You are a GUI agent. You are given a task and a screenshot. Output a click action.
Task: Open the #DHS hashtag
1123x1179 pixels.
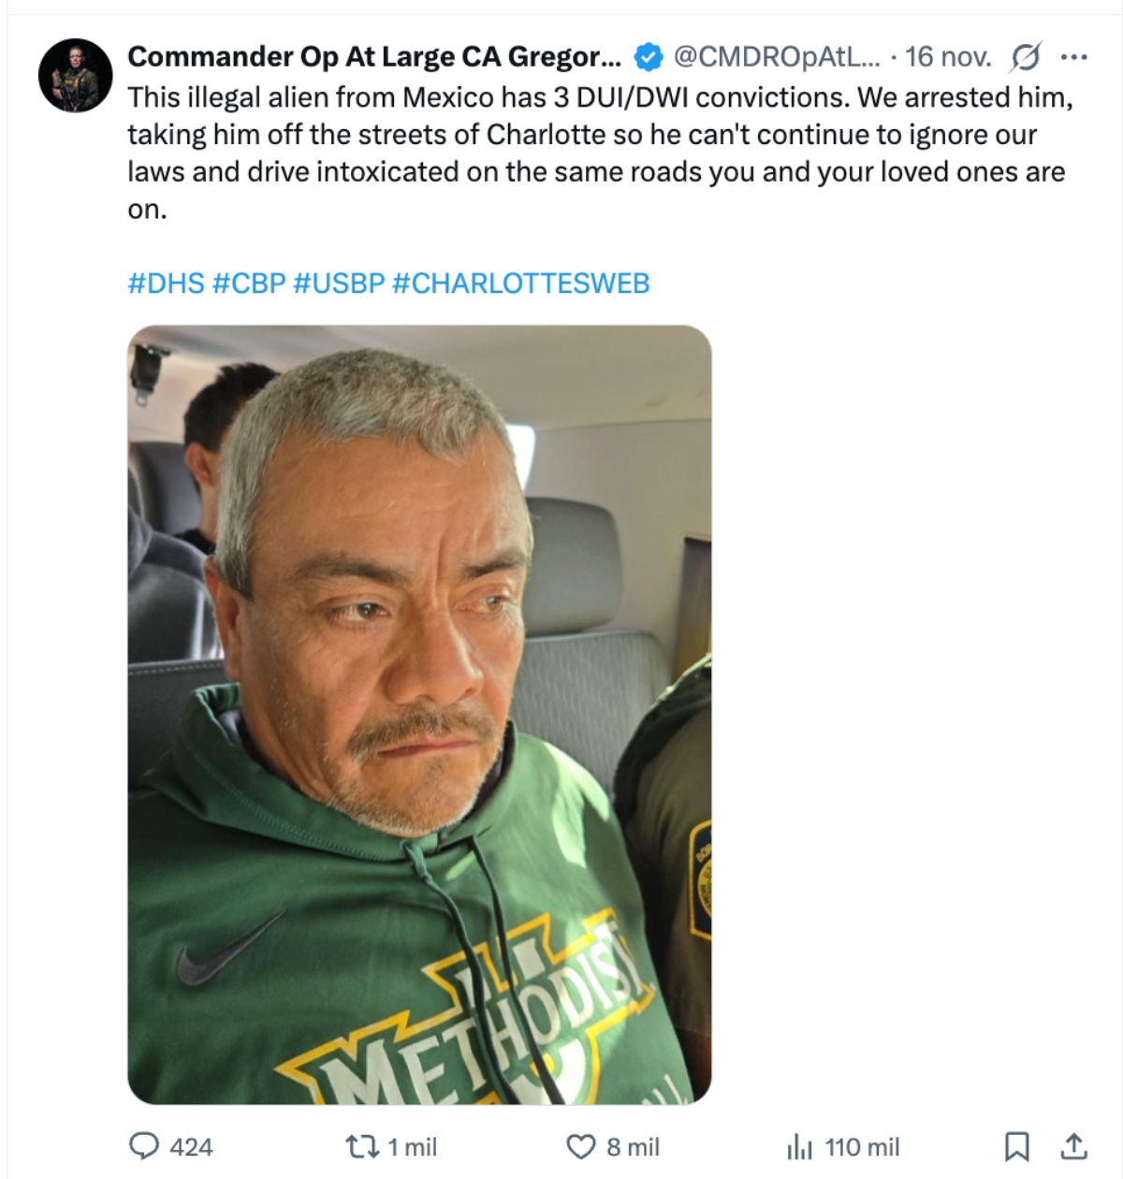point(166,284)
